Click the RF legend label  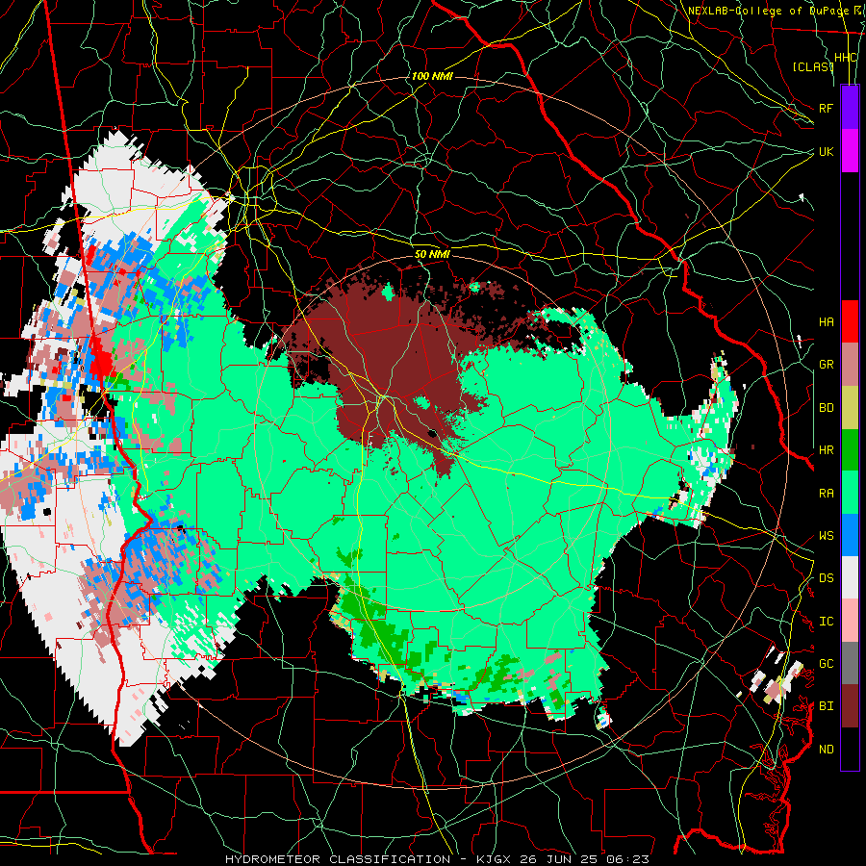pyautogui.click(x=826, y=108)
